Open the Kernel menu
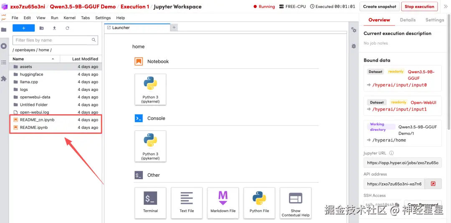Screen dimensions: 451x223 click(70, 18)
